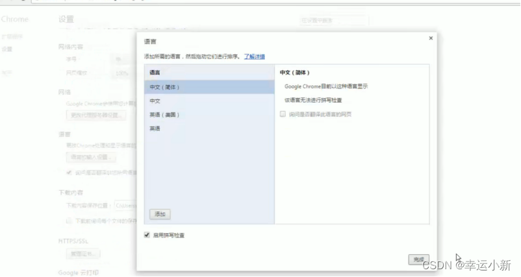Toggle the translation offer checkbox in background settings
Screen dimensions: 521x277
(69, 173)
